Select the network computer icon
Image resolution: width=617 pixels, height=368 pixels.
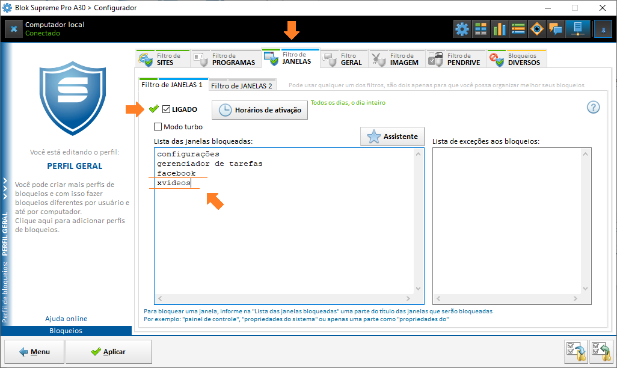pos(577,29)
